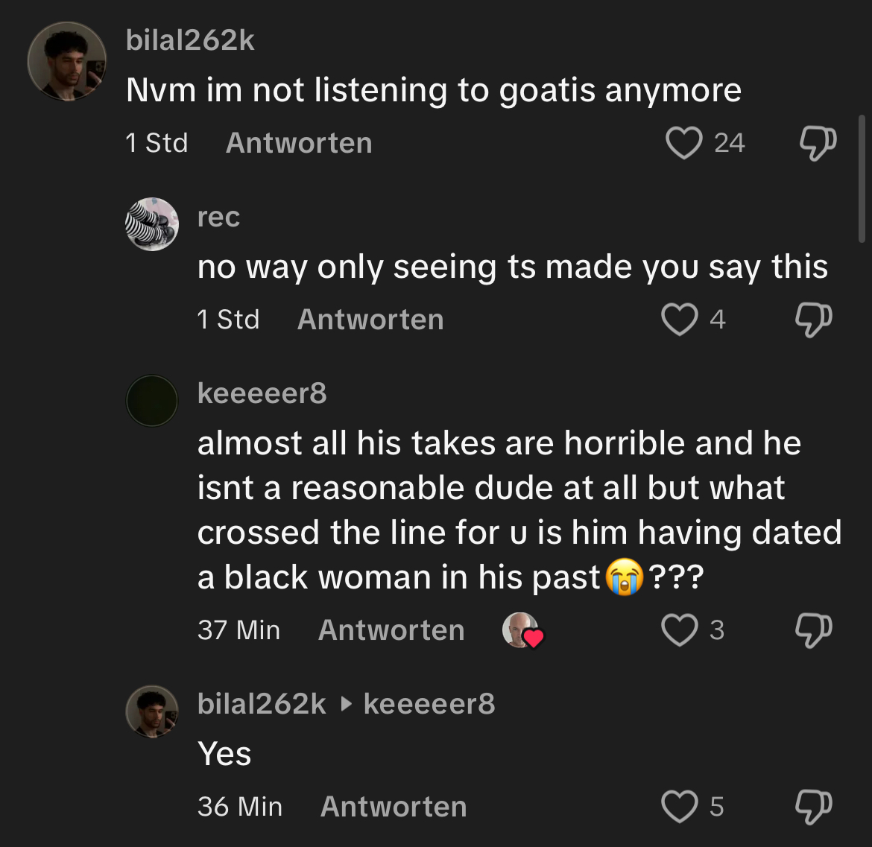Like keeeeer8's comment with heart icon
Image resolution: width=872 pixels, height=847 pixels.
(x=680, y=629)
